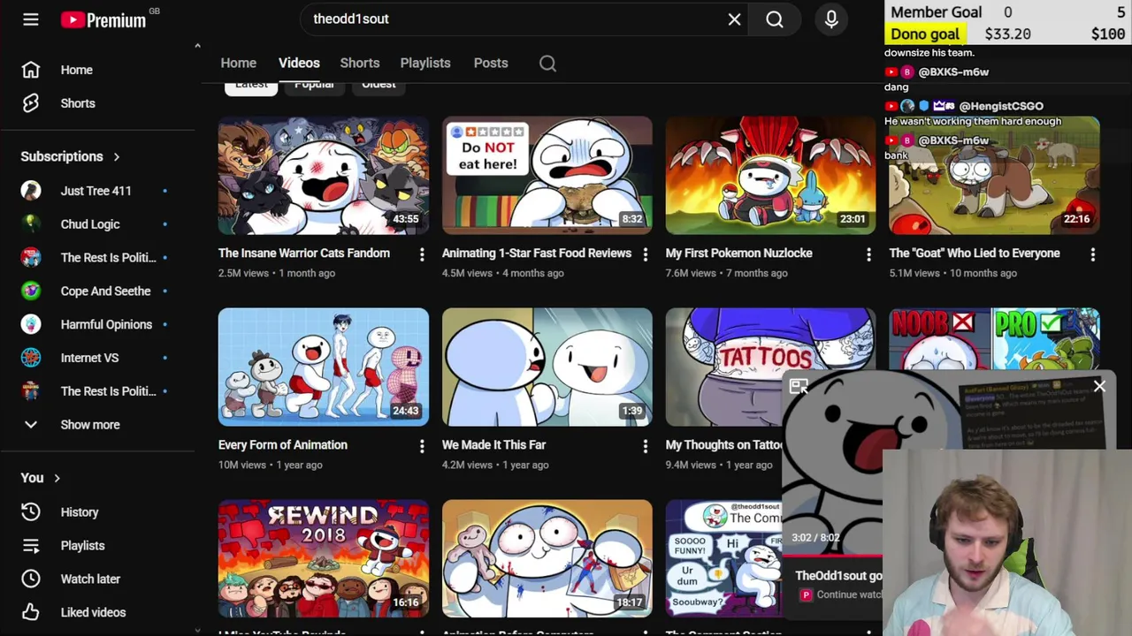The height and width of the screenshot is (636, 1132).
Task: Open Internet VS channel avatar
Action: (31, 358)
